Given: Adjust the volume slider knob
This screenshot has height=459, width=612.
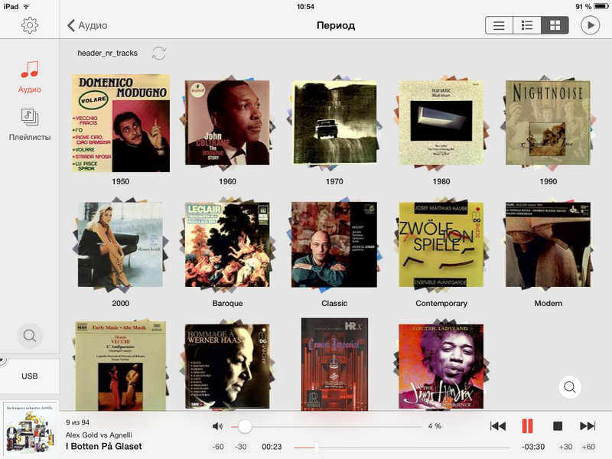Looking at the screenshot, I should click(245, 426).
